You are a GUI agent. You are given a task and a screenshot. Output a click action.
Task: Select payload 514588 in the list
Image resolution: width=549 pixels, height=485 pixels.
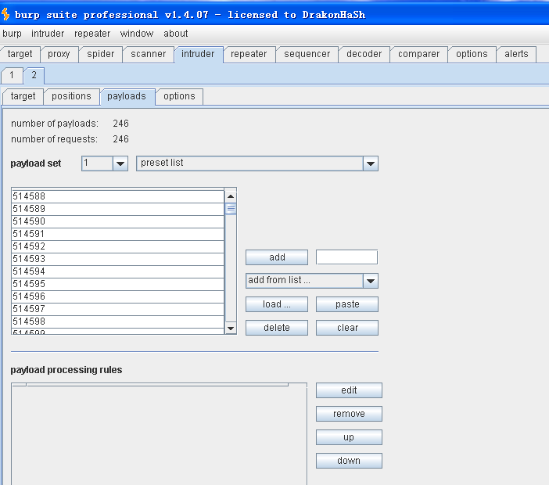pos(117,196)
